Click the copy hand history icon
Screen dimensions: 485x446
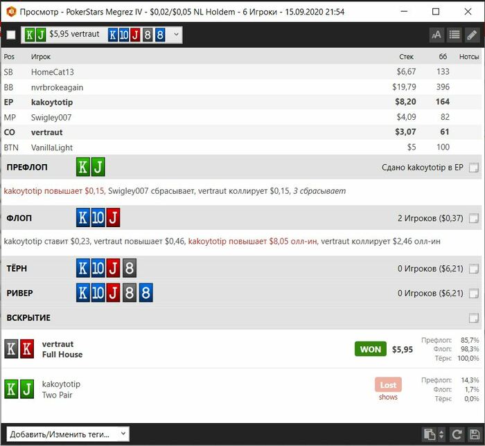(x=429, y=434)
